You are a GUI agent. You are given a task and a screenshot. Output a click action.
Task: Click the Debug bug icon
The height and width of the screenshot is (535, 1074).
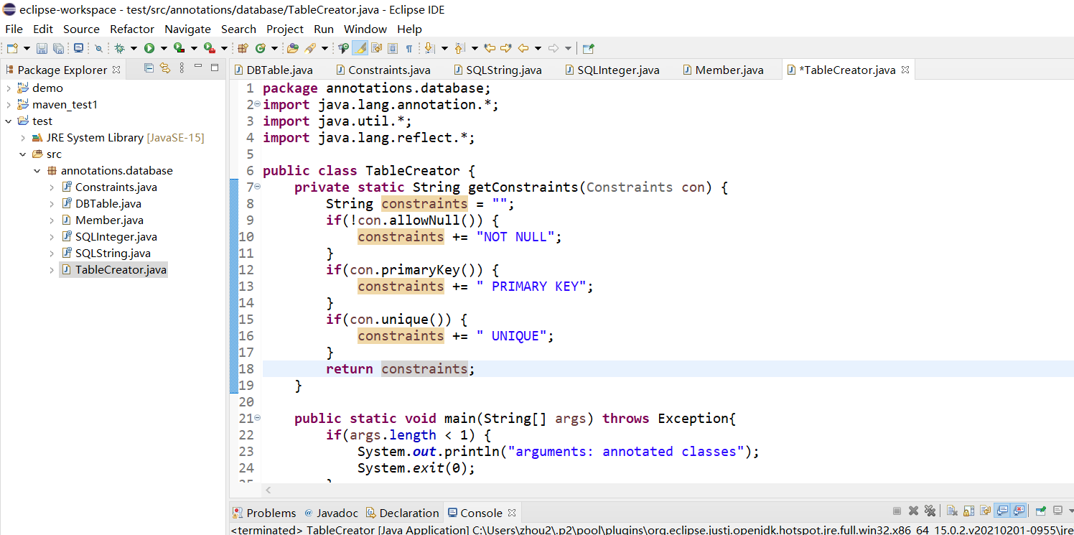click(x=119, y=48)
